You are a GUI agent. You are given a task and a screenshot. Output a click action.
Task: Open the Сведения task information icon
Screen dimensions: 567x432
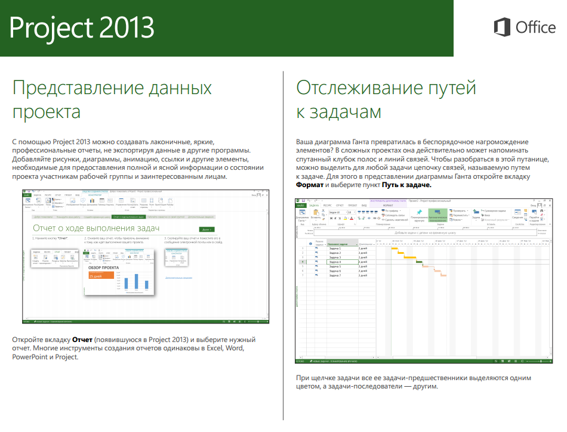517,214
